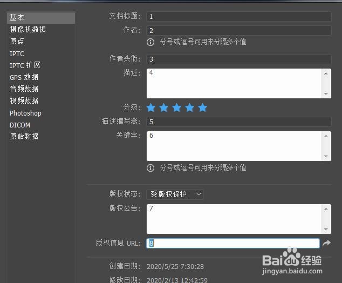This screenshot has width=342, height=283.
Task: Open the 音频数据 section
Action: pyautogui.click(x=24, y=89)
